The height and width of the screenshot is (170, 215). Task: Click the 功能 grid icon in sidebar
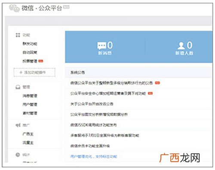pyautogui.click(x=18, y=35)
